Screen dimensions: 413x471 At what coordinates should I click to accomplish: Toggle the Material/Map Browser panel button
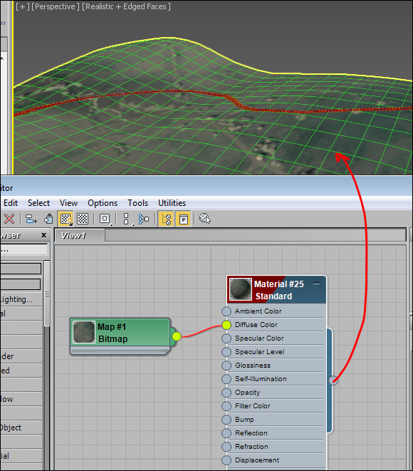[166, 219]
